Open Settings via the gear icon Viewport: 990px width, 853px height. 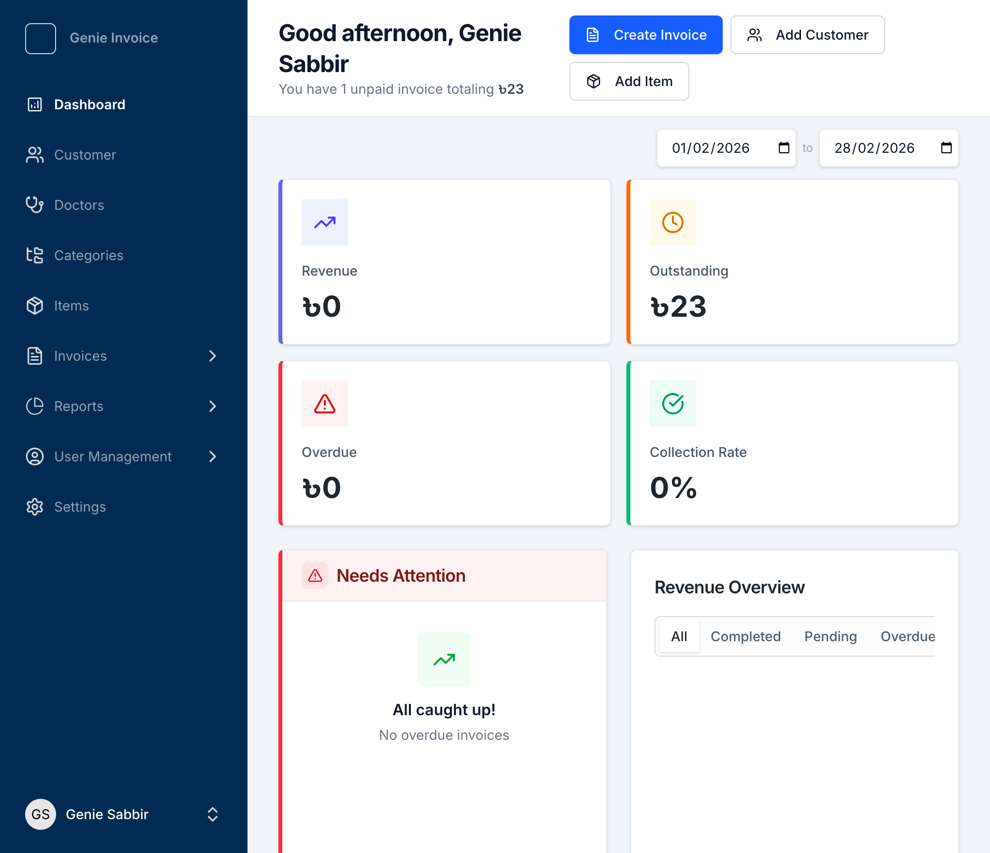pyautogui.click(x=34, y=507)
